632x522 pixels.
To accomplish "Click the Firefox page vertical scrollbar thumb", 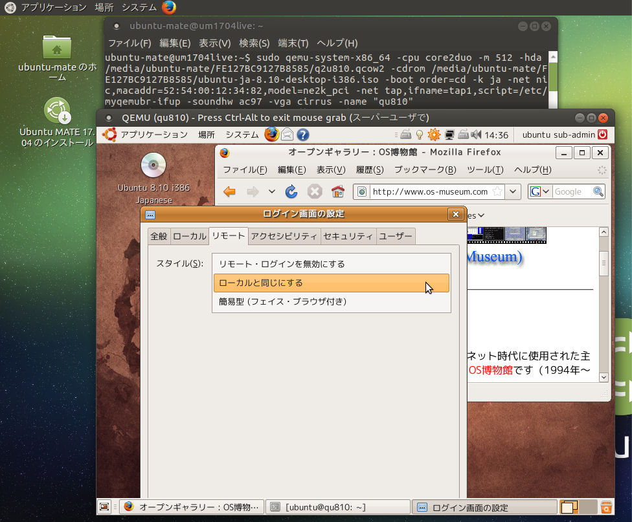I will pos(604,263).
